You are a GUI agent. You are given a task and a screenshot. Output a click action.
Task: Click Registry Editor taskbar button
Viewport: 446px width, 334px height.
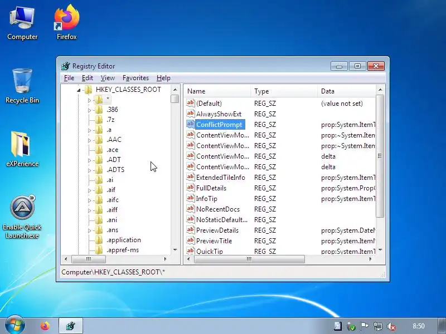71,326
